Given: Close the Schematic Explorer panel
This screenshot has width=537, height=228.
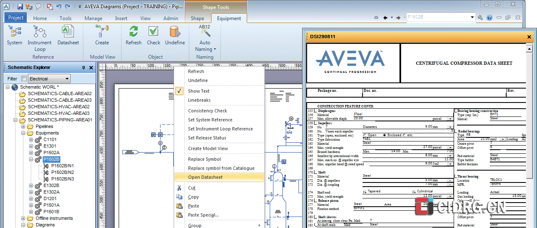Looking at the screenshot, I should pyautogui.click(x=91, y=68).
